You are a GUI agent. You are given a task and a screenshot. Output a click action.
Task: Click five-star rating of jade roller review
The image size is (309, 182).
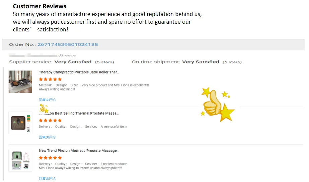pos(50,79)
